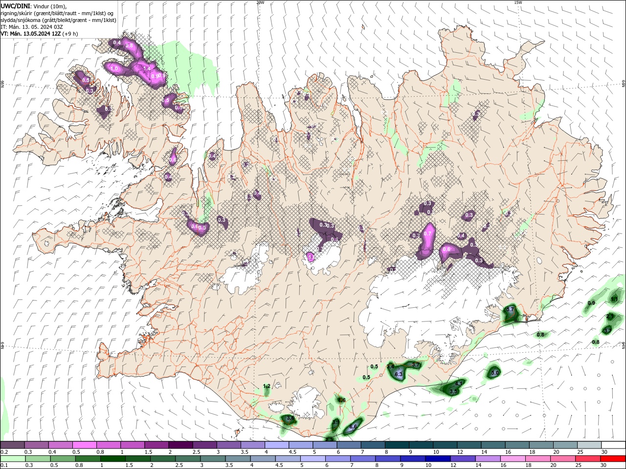626x469 pixels.
Task: Click the dark teal 8 swatch in snow legend
Action: pos(397,445)
